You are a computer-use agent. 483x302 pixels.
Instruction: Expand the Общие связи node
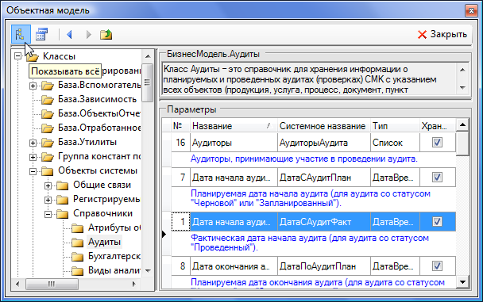pyautogui.click(x=48, y=185)
